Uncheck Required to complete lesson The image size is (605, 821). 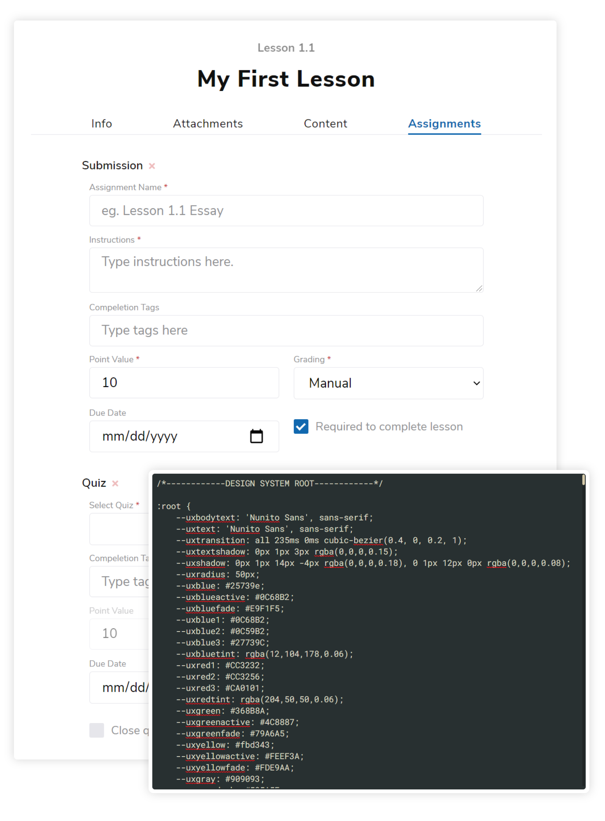click(301, 426)
